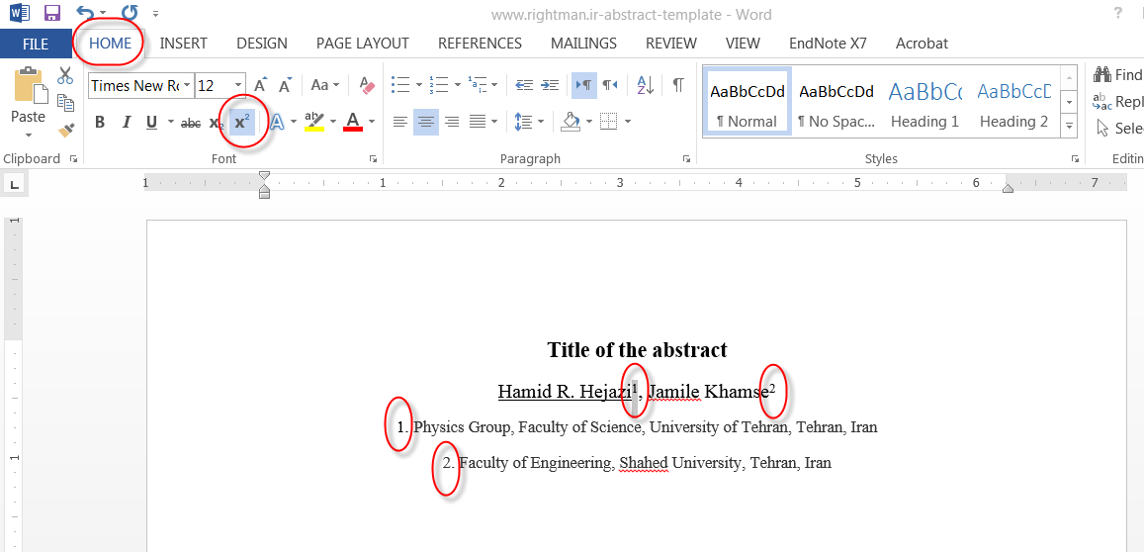
Task: Toggle Bold formatting
Action: pyautogui.click(x=100, y=123)
